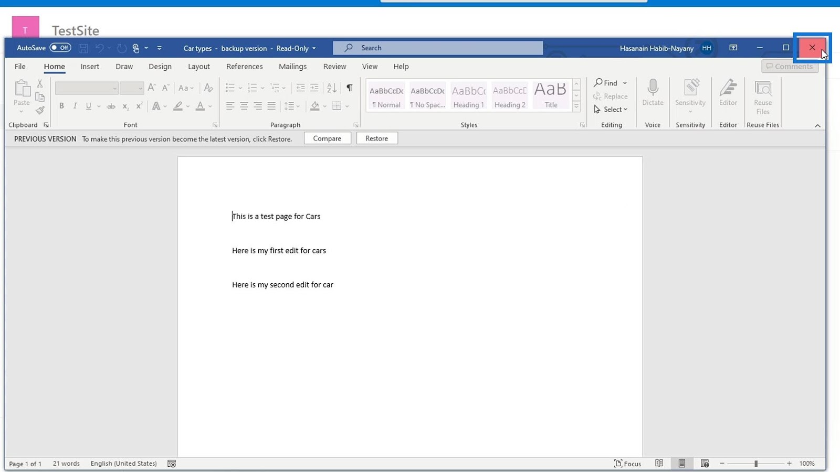This screenshot has height=472, width=840.
Task: Click the zoom slider handle
Action: [x=756, y=464]
